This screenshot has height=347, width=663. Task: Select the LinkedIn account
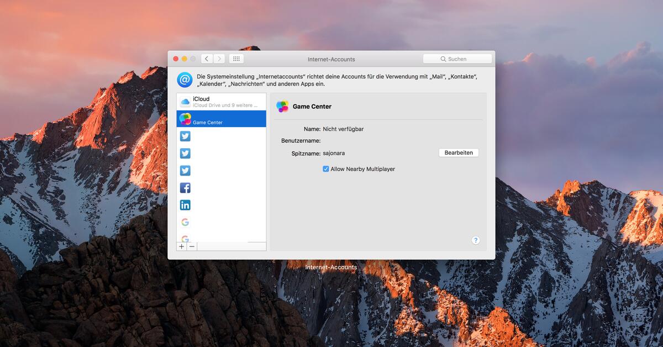pyautogui.click(x=185, y=204)
